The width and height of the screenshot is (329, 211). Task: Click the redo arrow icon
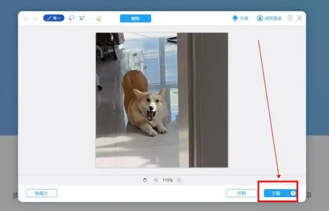tap(35, 18)
